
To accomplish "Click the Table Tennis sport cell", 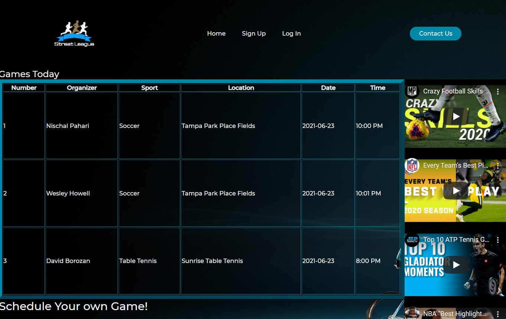I will click(150, 261).
